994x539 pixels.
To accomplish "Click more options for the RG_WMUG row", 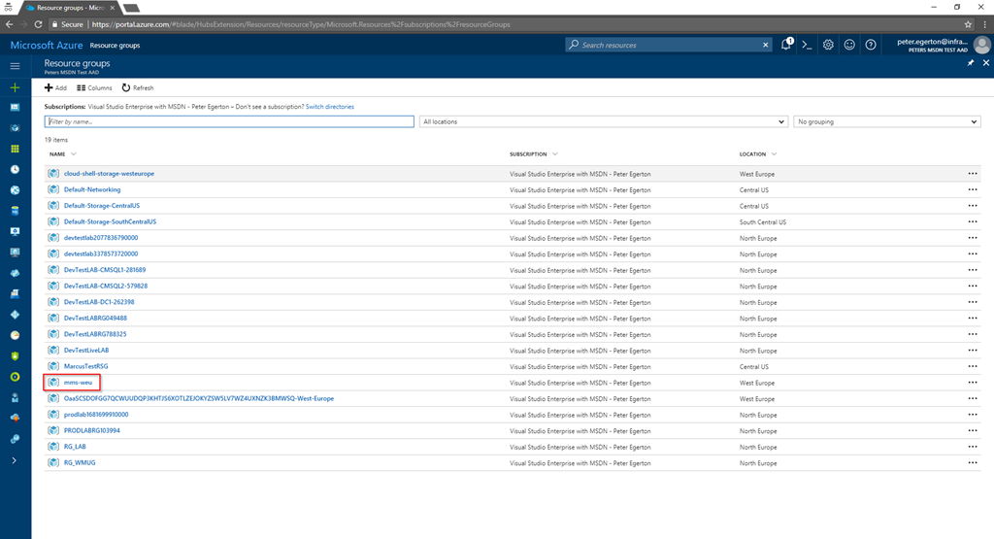I will click(x=972, y=462).
